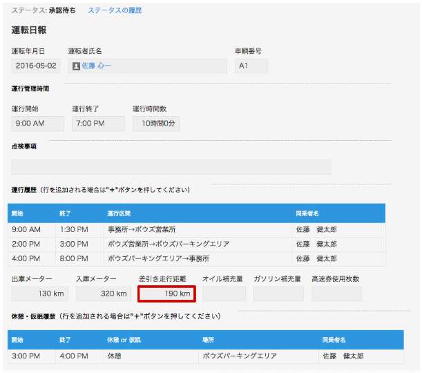Click the empty ガソリン補充量 field
The image size is (422, 373).
(278, 294)
